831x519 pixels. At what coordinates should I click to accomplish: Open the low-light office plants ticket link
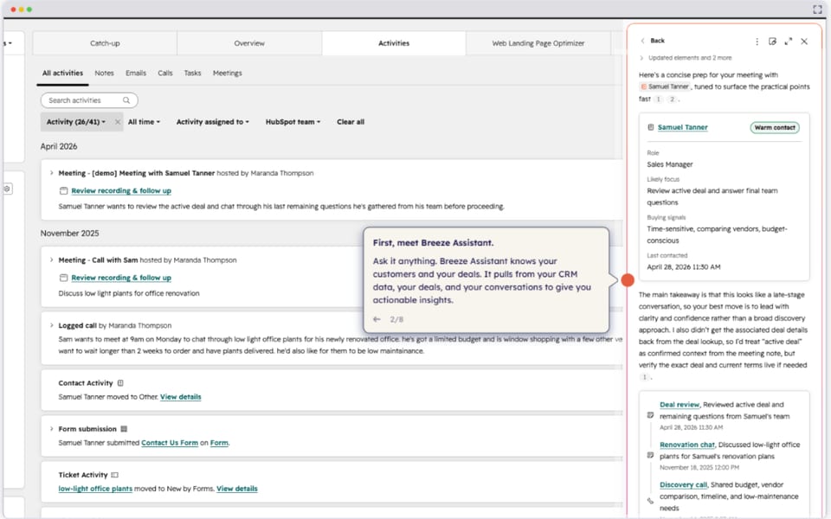[x=95, y=489]
